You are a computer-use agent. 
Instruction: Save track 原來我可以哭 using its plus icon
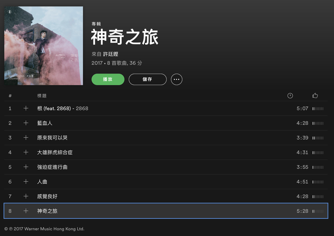click(x=26, y=138)
